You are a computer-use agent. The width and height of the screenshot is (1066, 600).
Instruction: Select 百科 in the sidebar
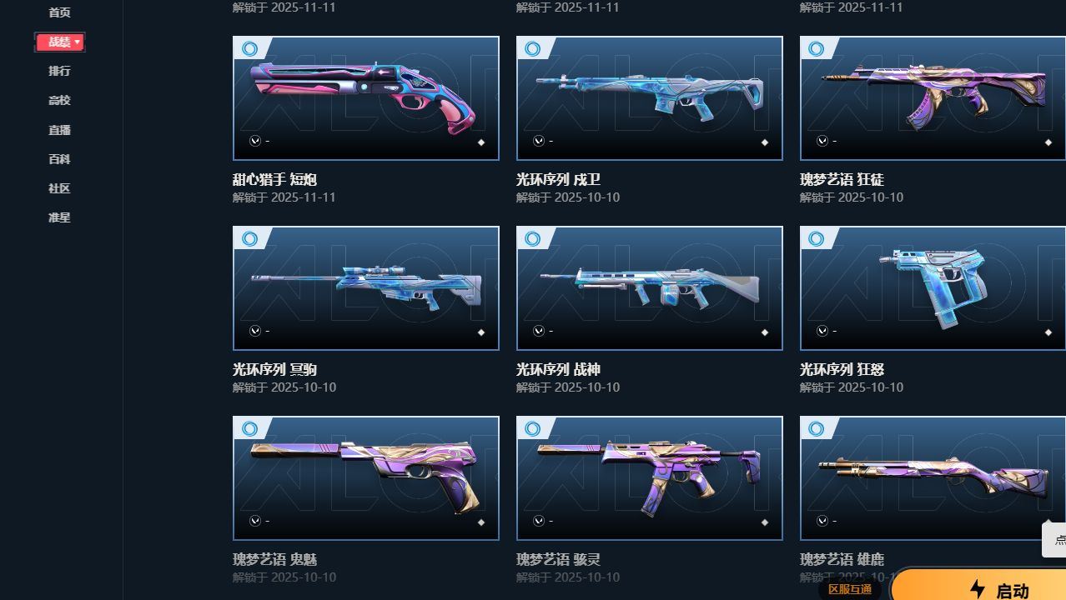point(59,159)
